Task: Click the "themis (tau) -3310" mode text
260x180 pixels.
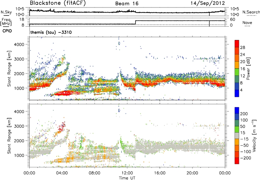Action: coord(51,32)
